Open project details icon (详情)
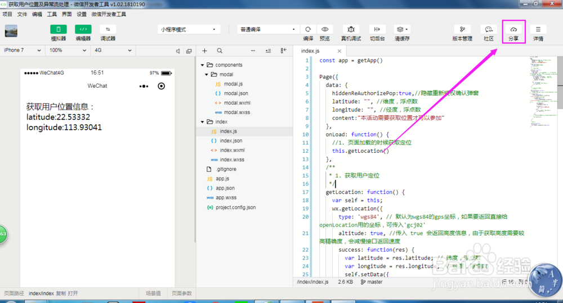 coord(538,29)
